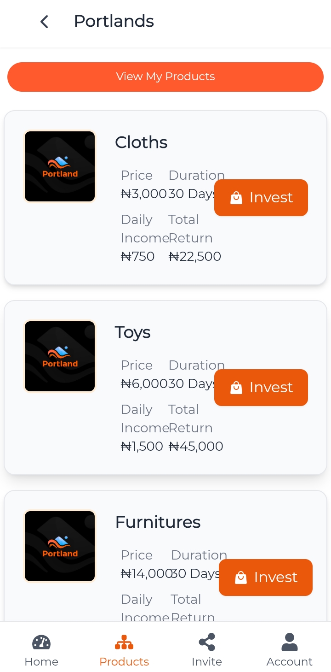This screenshot has height=672, width=331.
Task: Switch to the Invite tab label
Action: [207, 662]
